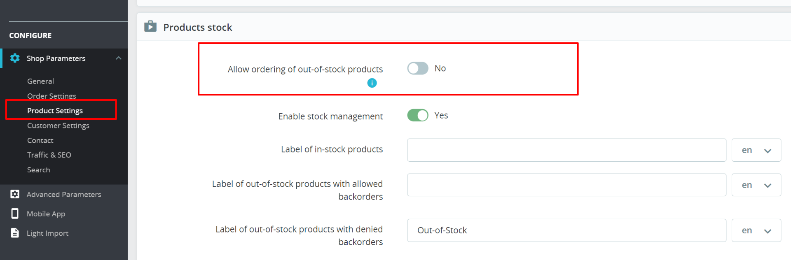Click the Light Import document icon
791x260 pixels.
[x=15, y=233]
